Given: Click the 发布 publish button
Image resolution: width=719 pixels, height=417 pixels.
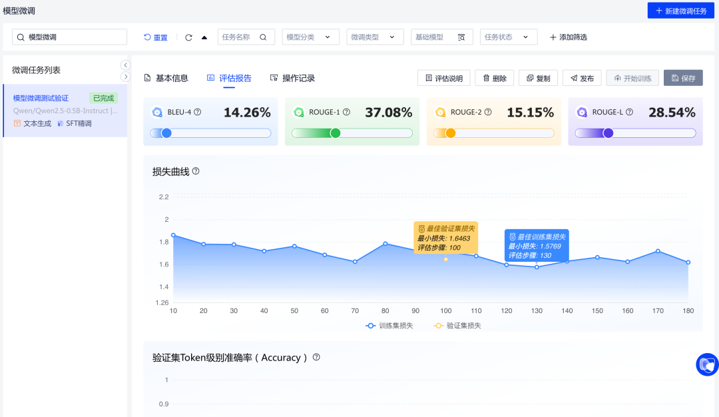Looking at the screenshot, I should click(x=581, y=78).
